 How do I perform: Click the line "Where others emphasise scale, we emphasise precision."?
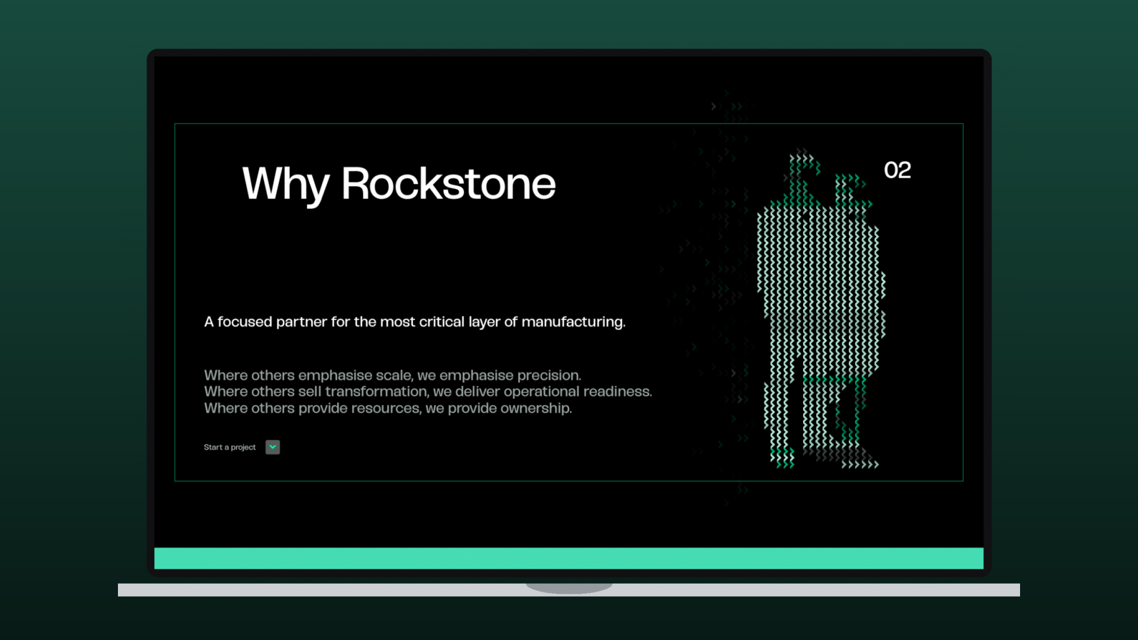[x=392, y=375]
